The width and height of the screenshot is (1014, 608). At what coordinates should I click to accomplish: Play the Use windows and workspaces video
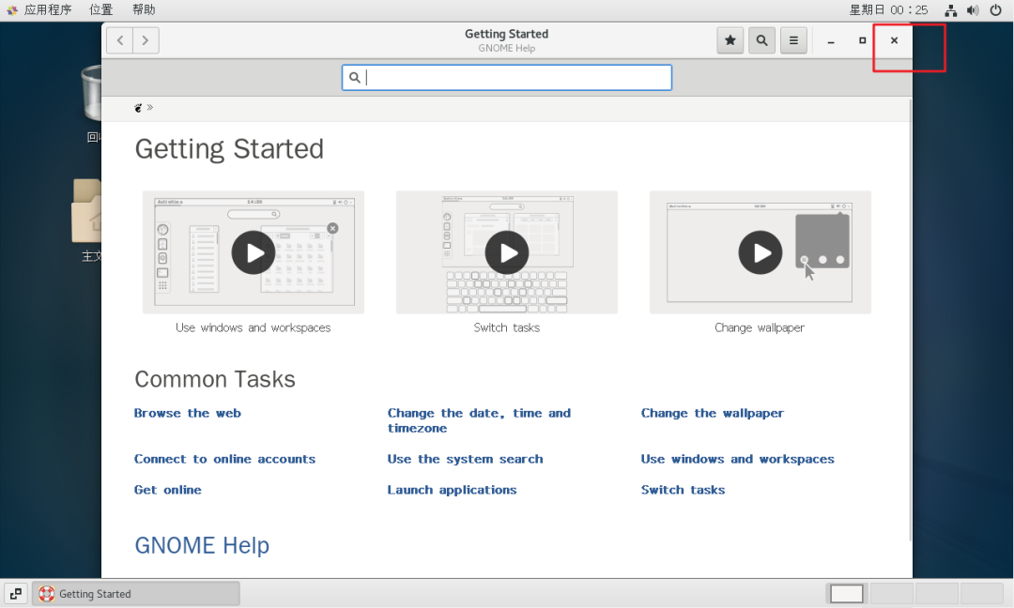click(x=253, y=252)
